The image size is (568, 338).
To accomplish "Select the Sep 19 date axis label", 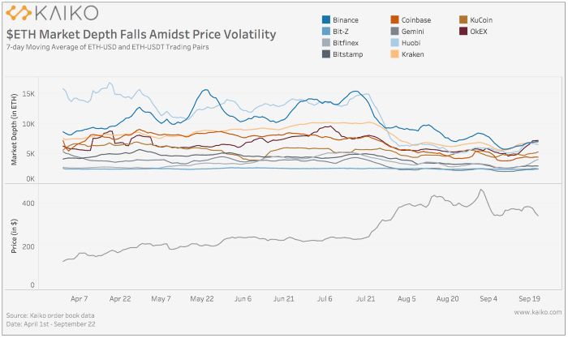I will (529, 299).
